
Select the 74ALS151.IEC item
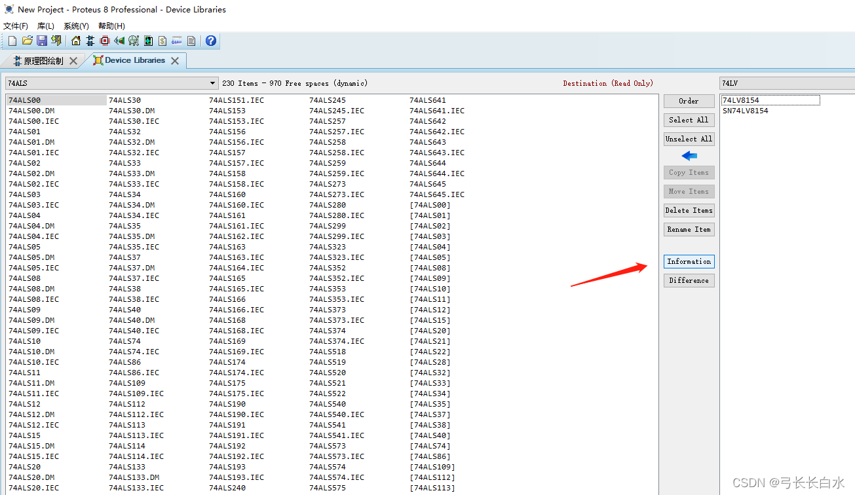pos(237,100)
